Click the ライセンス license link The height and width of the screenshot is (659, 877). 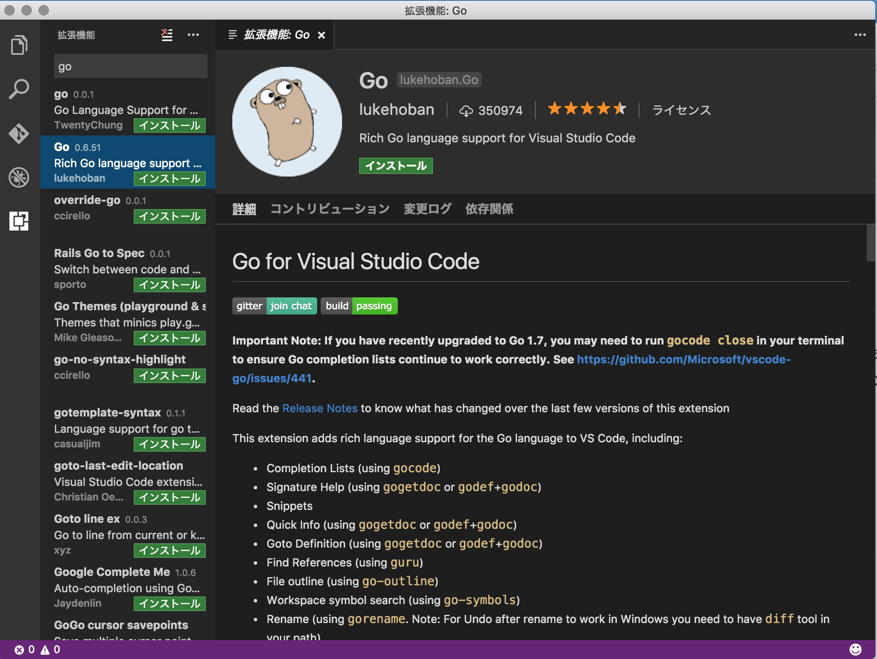coord(681,110)
